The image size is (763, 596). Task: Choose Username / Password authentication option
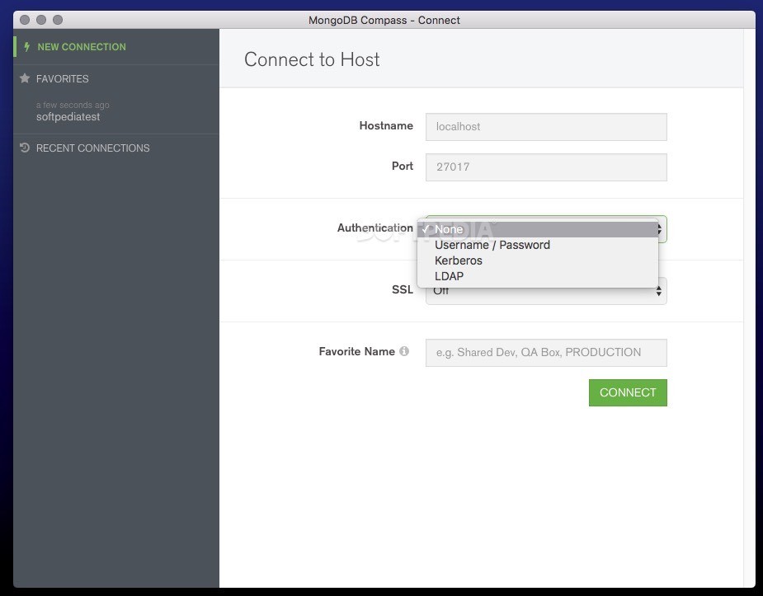538,245
